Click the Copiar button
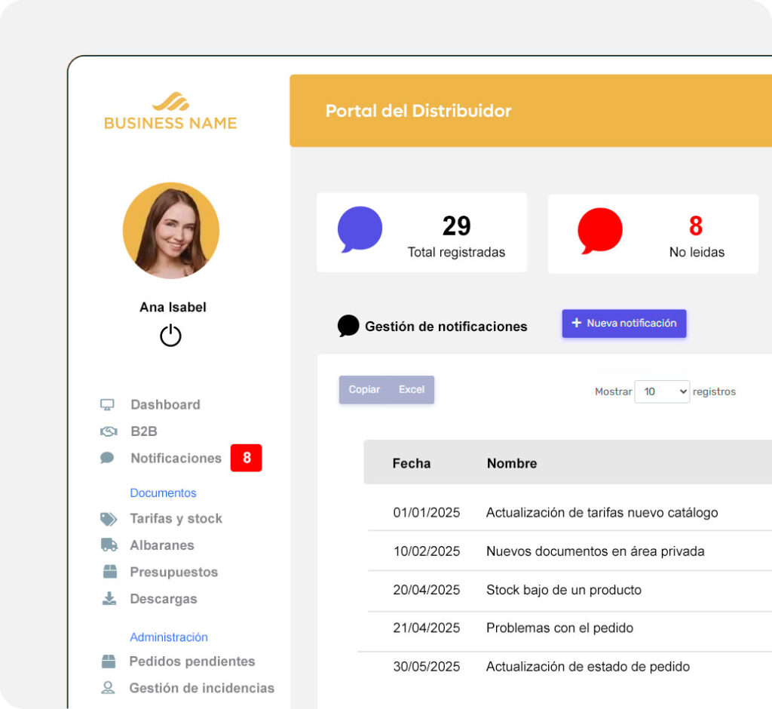Screen dimensions: 772x709 pos(364,390)
